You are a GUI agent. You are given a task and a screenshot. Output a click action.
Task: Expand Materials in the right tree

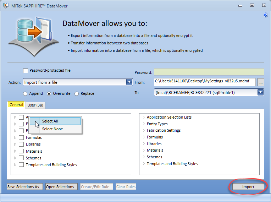click(144, 150)
